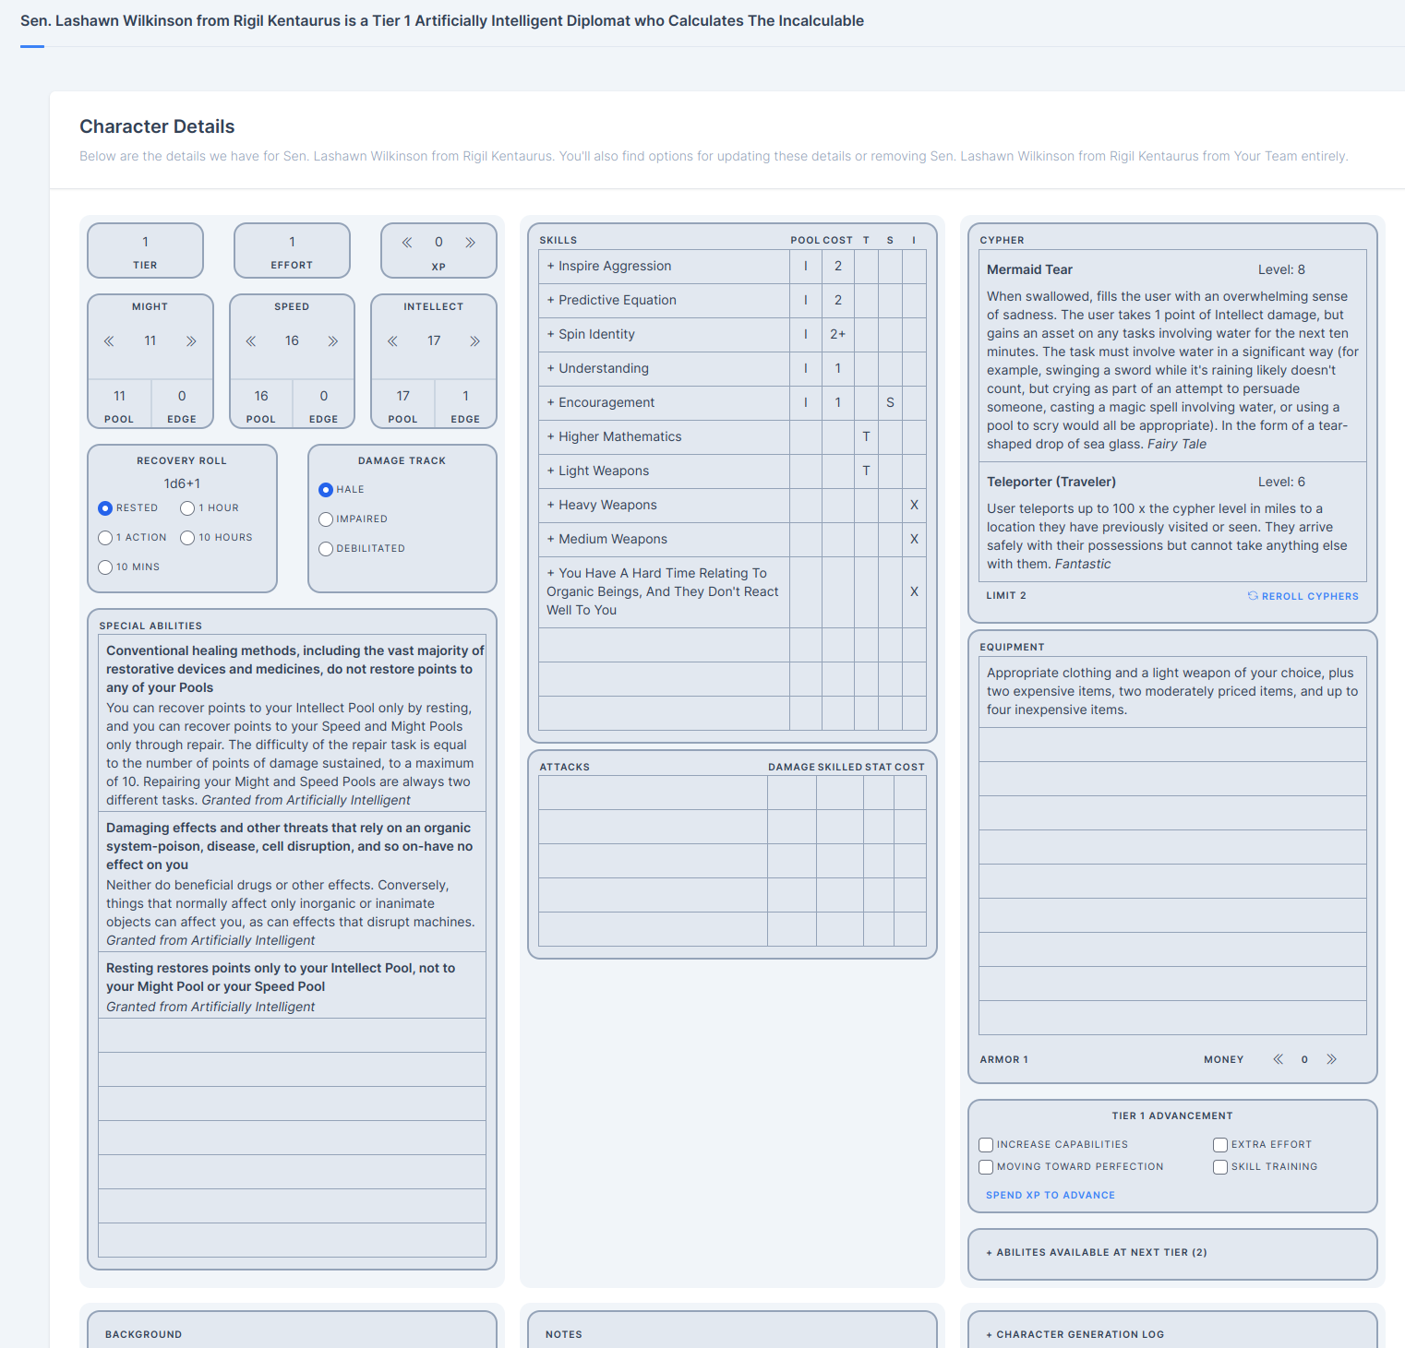The width and height of the screenshot is (1405, 1348).
Task: Expand Abilities Available At Next Tier
Action: point(1097,1253)
